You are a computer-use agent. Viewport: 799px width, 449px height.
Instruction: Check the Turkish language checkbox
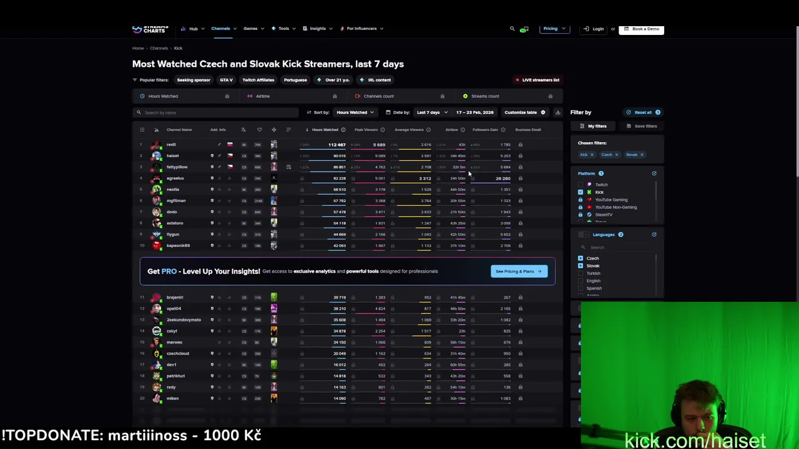[x=581, y=273]
